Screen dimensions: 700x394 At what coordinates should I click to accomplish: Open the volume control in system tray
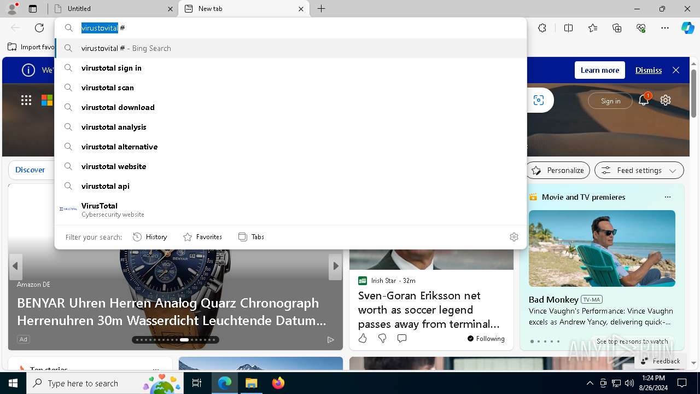(629, 383)
